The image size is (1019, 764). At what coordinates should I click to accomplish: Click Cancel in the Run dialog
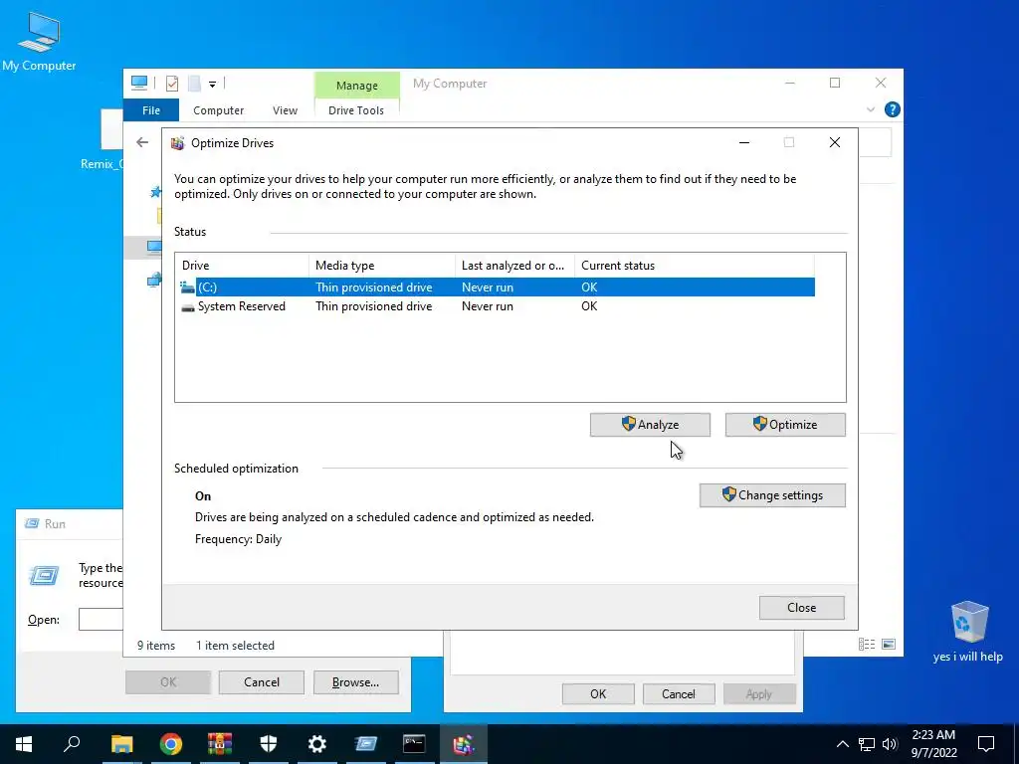(x=262, y=682)
